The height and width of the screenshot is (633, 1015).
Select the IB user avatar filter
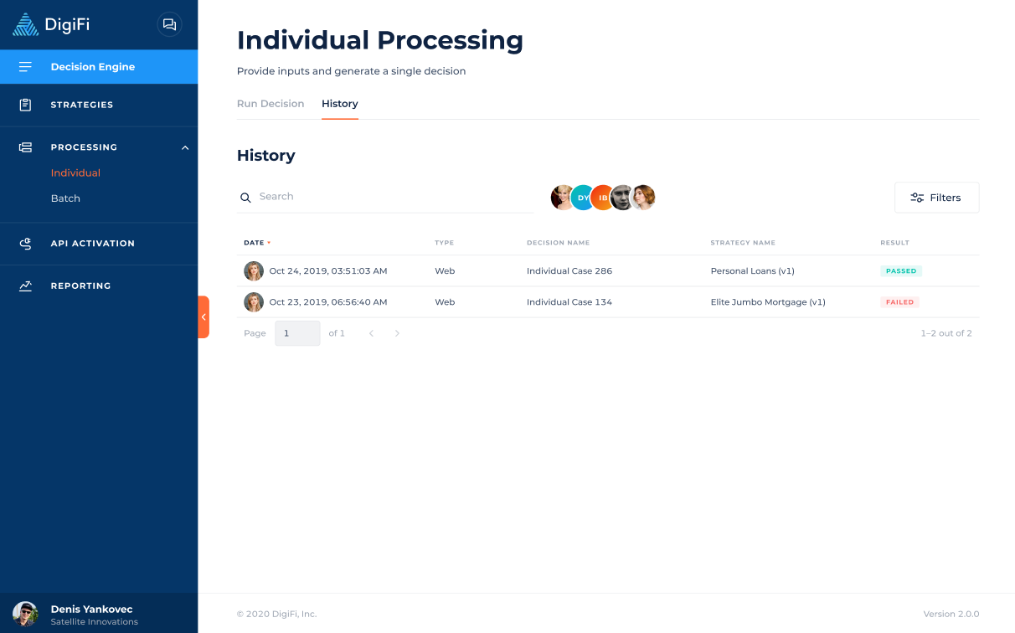point(602,198)
